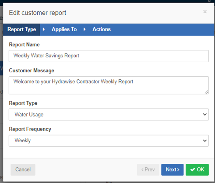Screen dimensions: 215x183
Task: Select the Water Usage combo box
Action: 109,115
